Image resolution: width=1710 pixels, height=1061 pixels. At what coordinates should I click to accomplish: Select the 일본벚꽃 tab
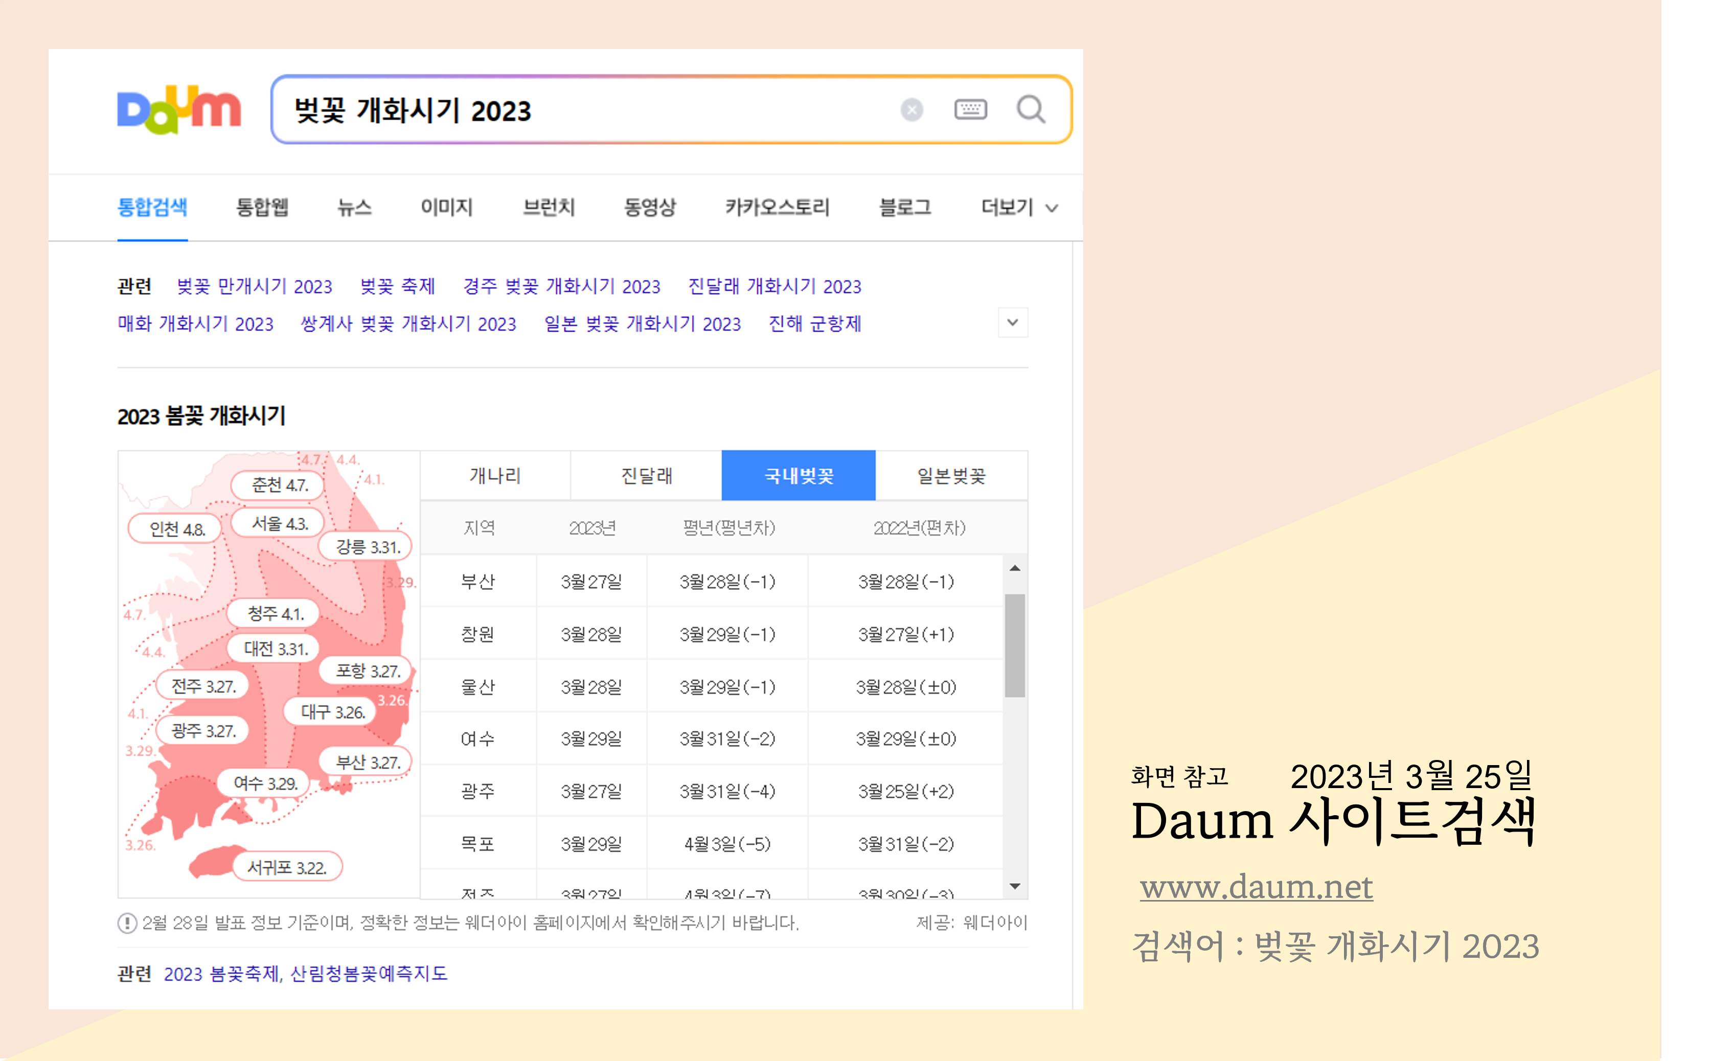951,476
